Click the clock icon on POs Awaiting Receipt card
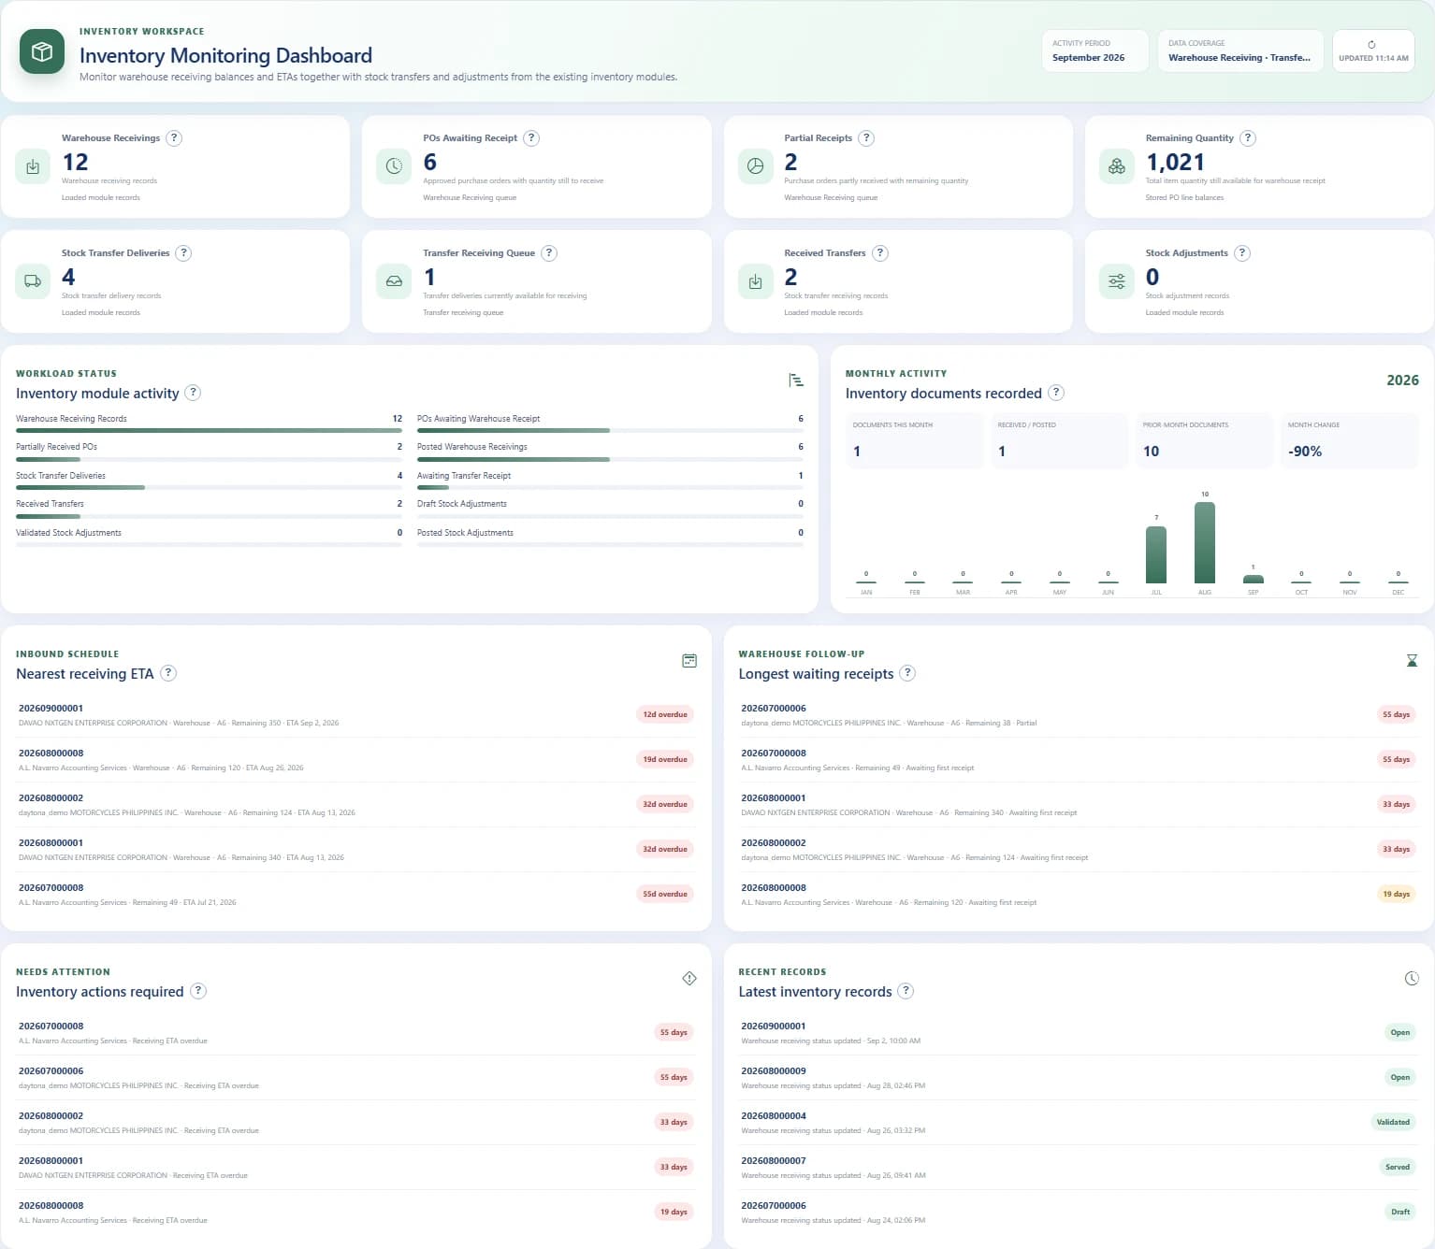 394,166
